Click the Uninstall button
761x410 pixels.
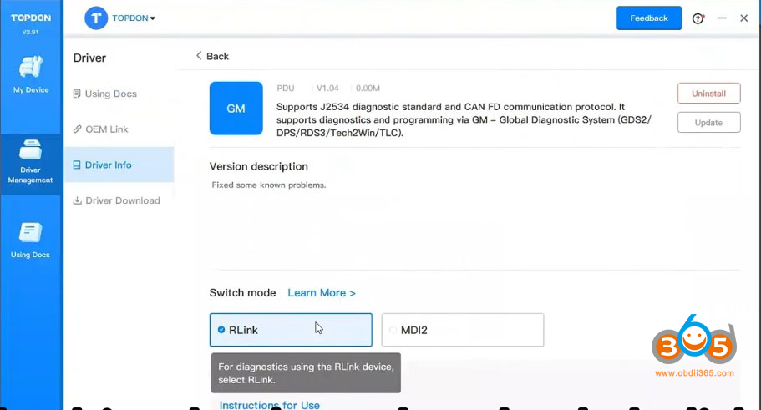(x=708, y=94)
